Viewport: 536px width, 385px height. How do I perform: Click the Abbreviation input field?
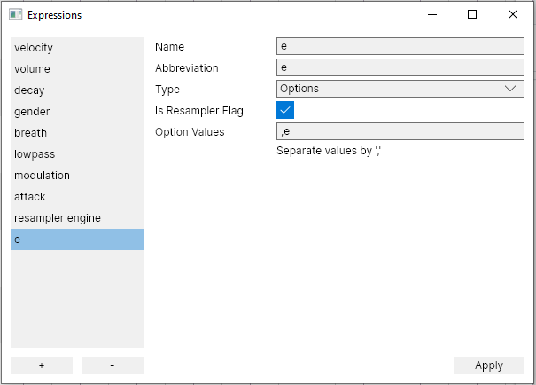[x=400, y=67]
